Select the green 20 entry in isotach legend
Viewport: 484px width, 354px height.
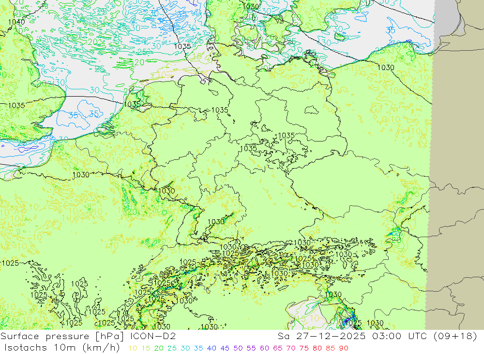159,349
